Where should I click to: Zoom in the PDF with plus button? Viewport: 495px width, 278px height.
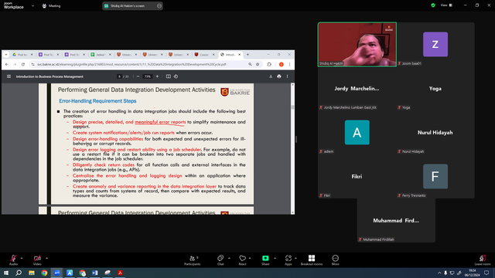157,76
